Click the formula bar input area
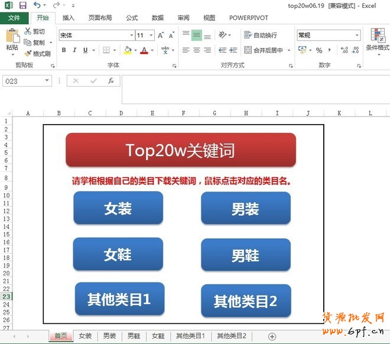The image size is (390, 344). tap(254, 89)
